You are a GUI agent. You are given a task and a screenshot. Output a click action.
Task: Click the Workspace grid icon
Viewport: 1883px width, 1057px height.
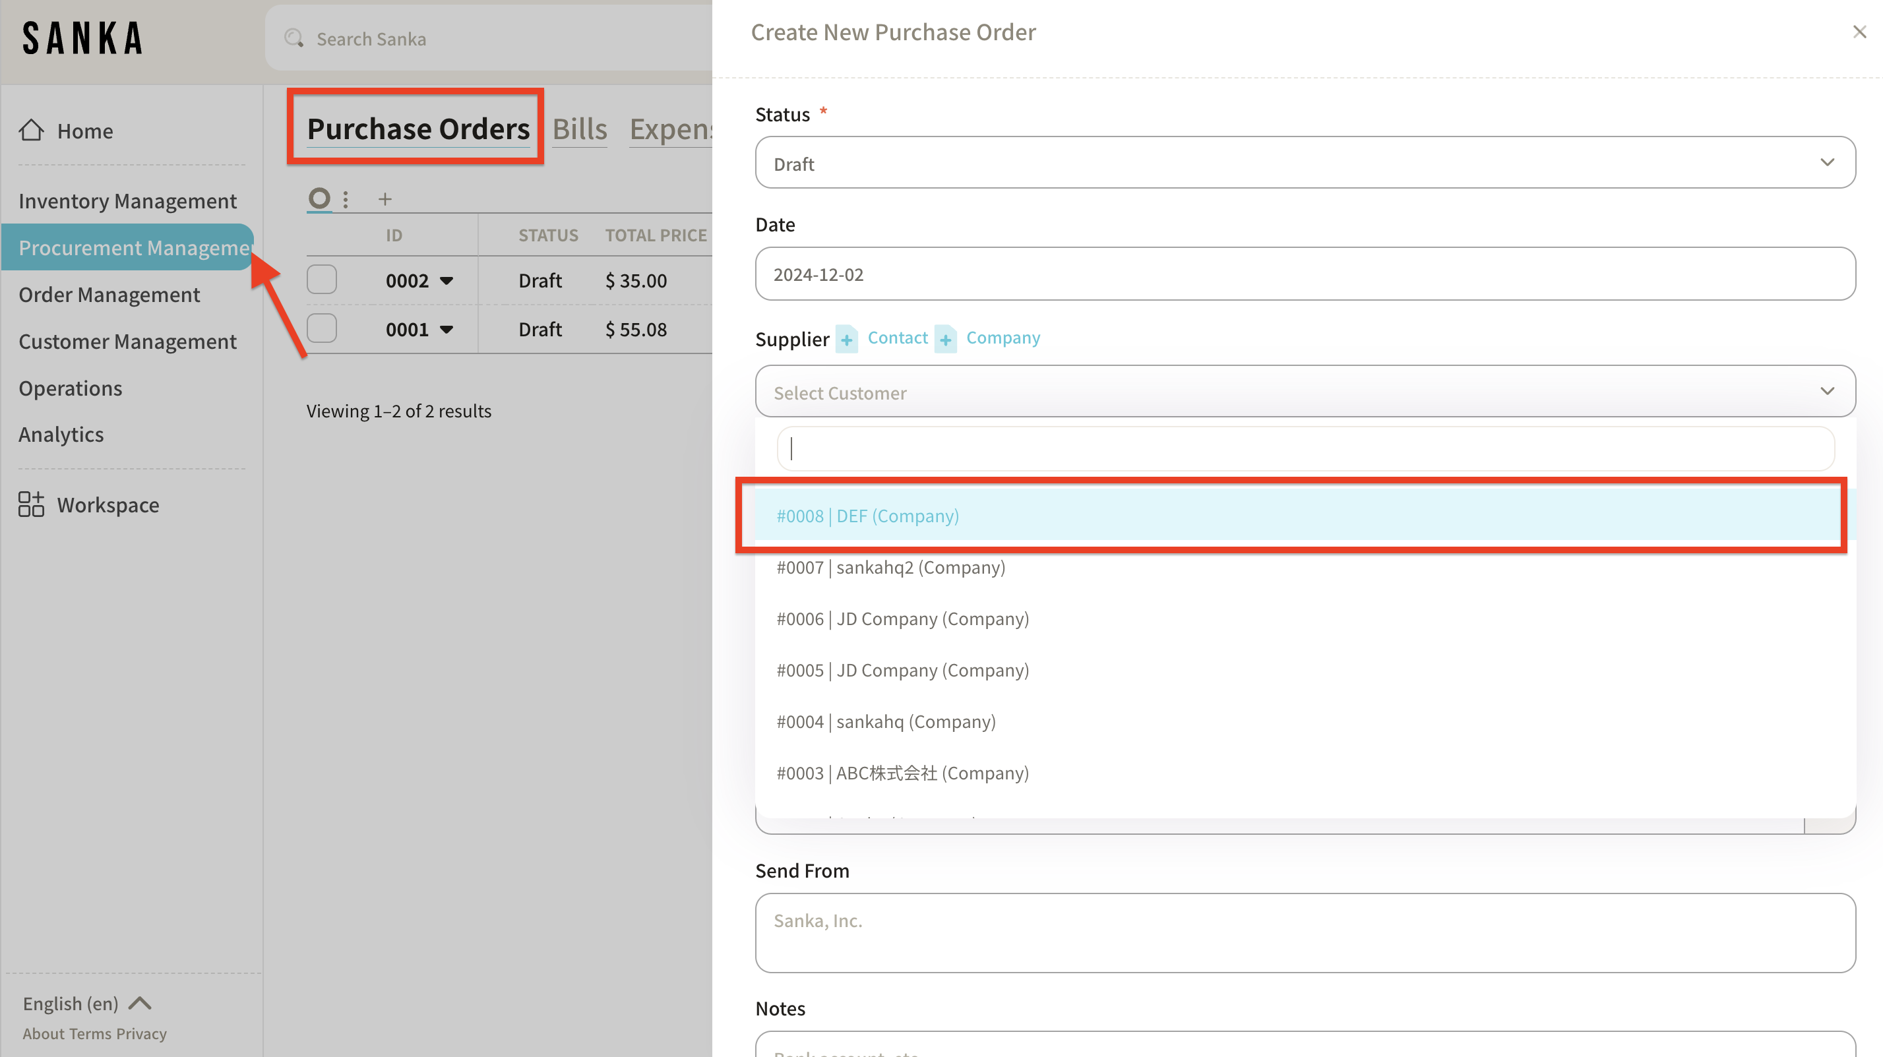tap(31, 504)
